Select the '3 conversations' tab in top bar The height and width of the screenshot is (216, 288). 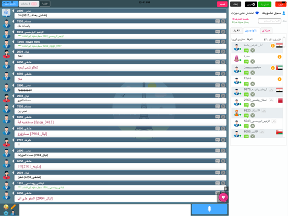coord(29,4)
